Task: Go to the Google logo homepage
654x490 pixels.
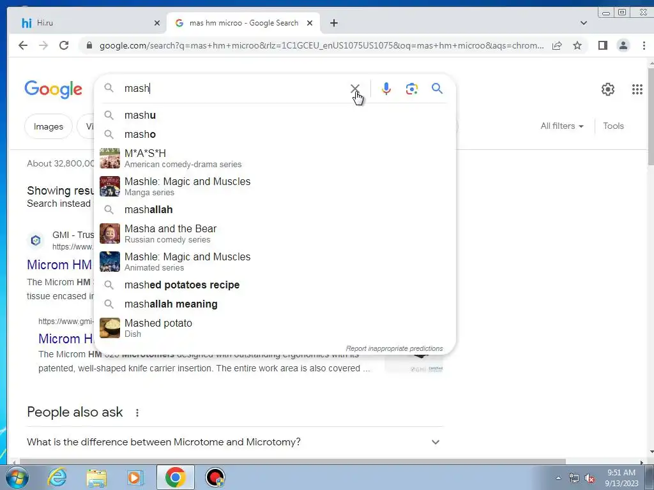Action: pos(54,89)
